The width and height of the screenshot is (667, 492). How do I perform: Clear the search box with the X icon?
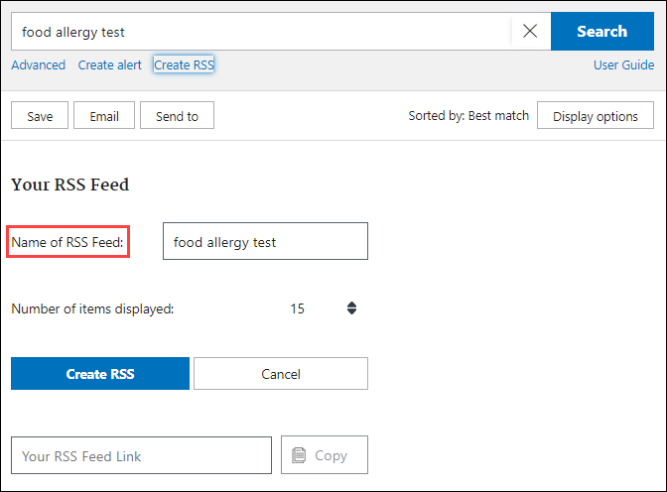click(530, 32)
